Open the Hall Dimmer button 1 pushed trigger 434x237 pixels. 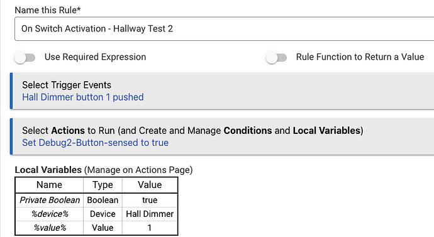(x=83, y=97)
